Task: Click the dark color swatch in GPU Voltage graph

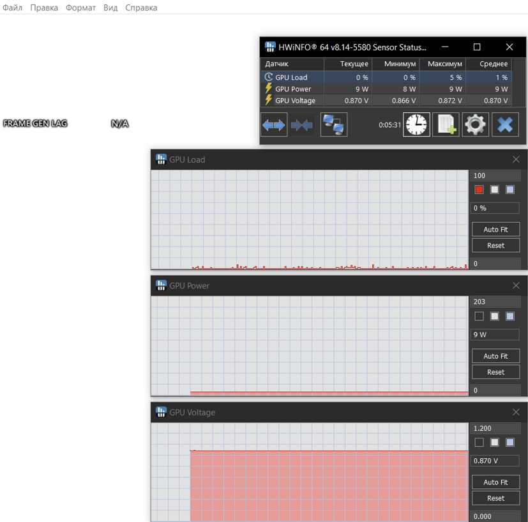Action: (479, 442)
